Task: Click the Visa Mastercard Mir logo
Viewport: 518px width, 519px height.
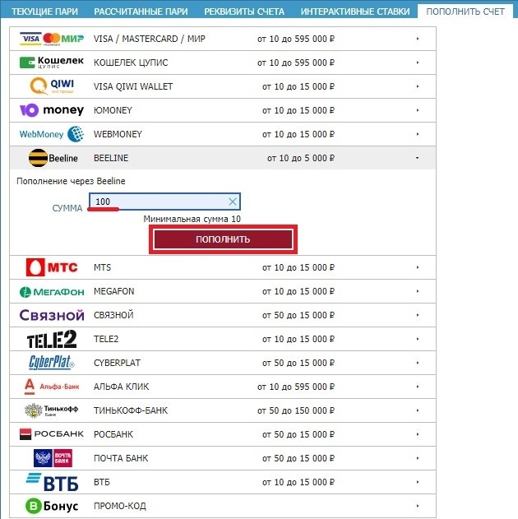Action: tap(52, 39)
